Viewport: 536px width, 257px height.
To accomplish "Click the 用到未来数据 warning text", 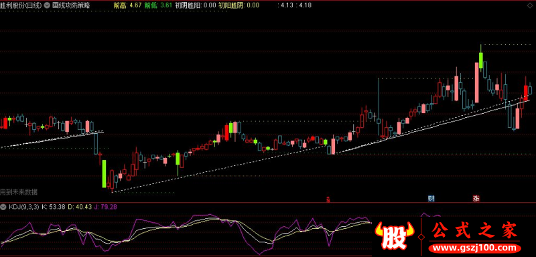I will (x=19, y=192).
